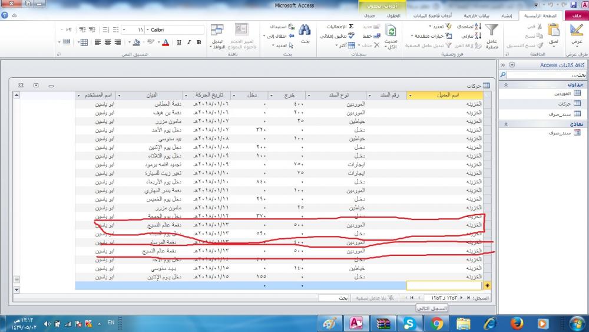Viewport: 589px width, 332px height.
Task: Open navigation pane category dropdown arrow
Action: [512, 65]
